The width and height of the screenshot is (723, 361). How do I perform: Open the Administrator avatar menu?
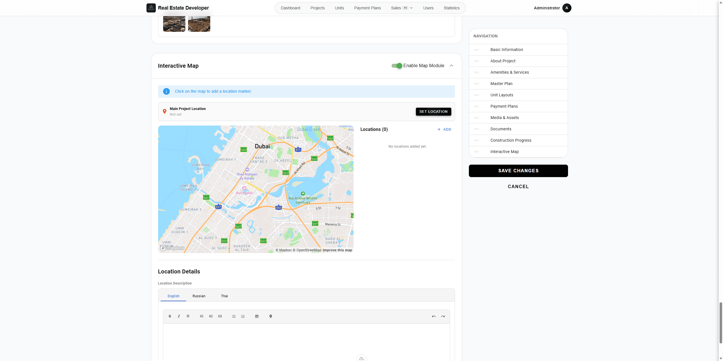pyautogui.click(x=567, y=8)
